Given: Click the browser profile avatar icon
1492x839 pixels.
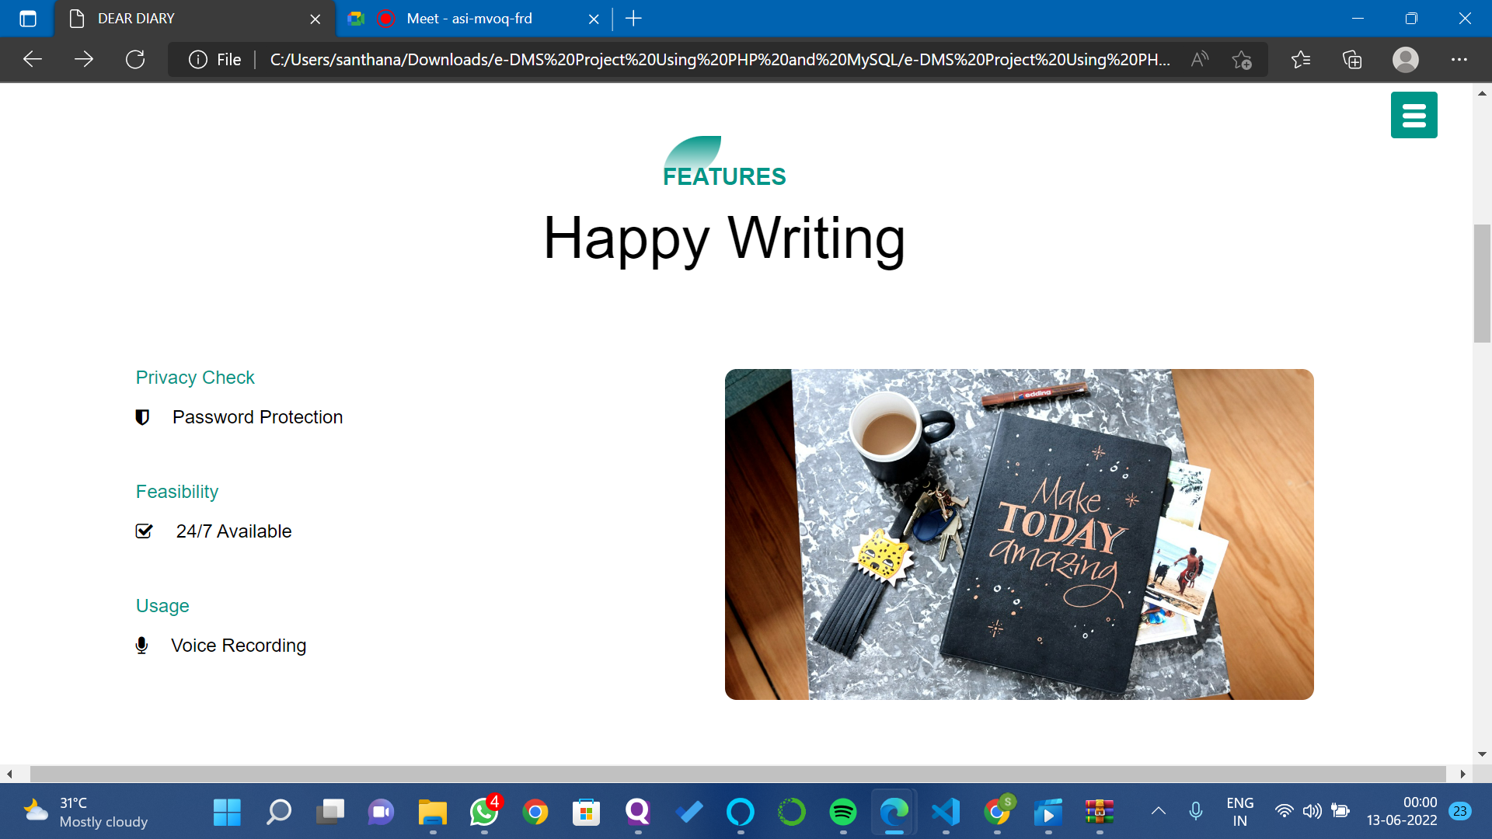Looking at the screenshot, I should point(1405,60).
